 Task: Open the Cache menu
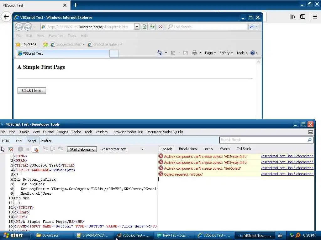click(76, 132)
